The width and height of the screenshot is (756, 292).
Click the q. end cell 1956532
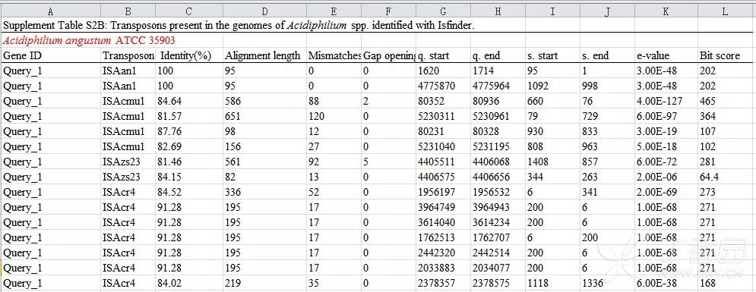tap(498, 192)
